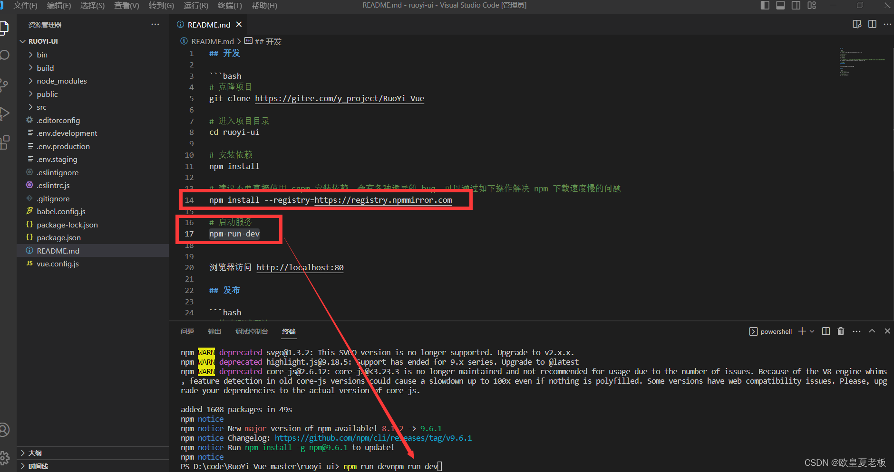Expand the public folder
This screenshot has height=472, width=894.
coord(93,94)
